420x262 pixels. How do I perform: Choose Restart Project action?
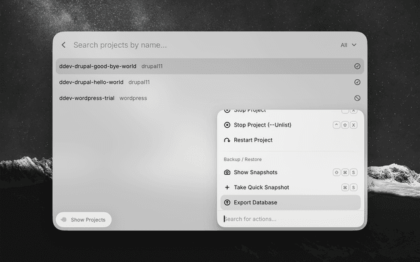290,140
